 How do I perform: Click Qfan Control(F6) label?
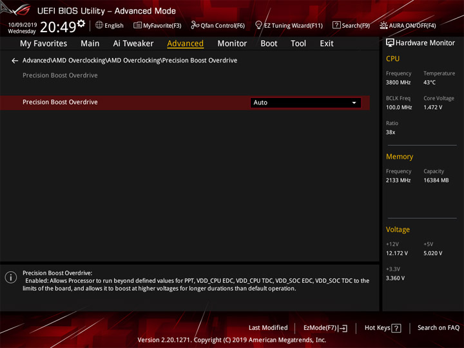(x=222, y=25)
